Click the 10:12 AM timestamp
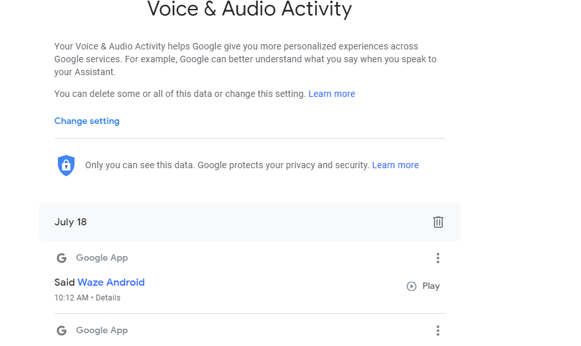This screenshot has height=346, width=581. click(x=71, y=298)
